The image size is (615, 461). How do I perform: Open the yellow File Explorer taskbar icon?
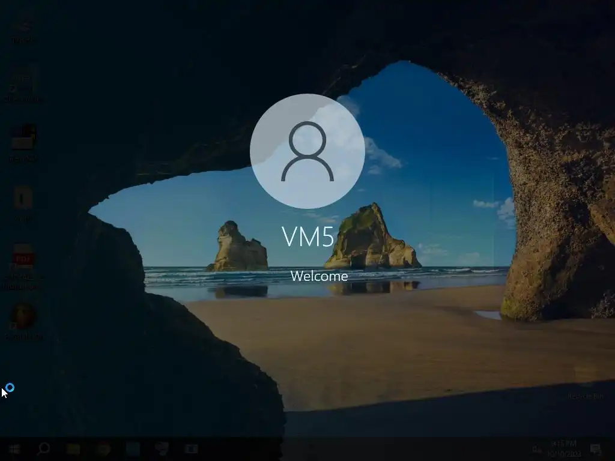[73, 449]
